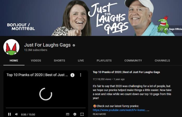The width and height of the screenshot is (182, 117).
Task: Seek on the video progress bar
Action: point(46,108)
